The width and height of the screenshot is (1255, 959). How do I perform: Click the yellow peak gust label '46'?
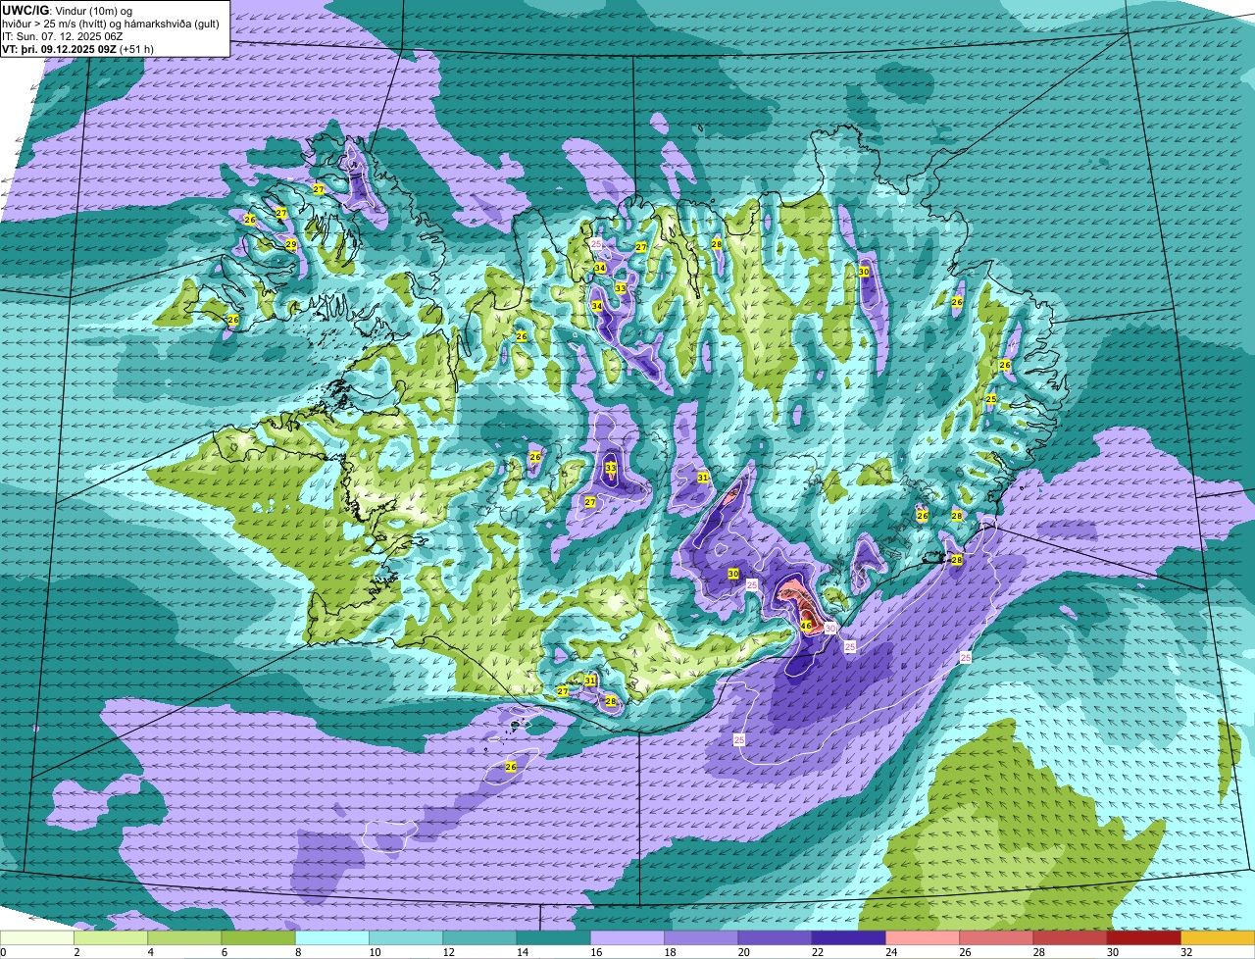[x=806, y=626]
